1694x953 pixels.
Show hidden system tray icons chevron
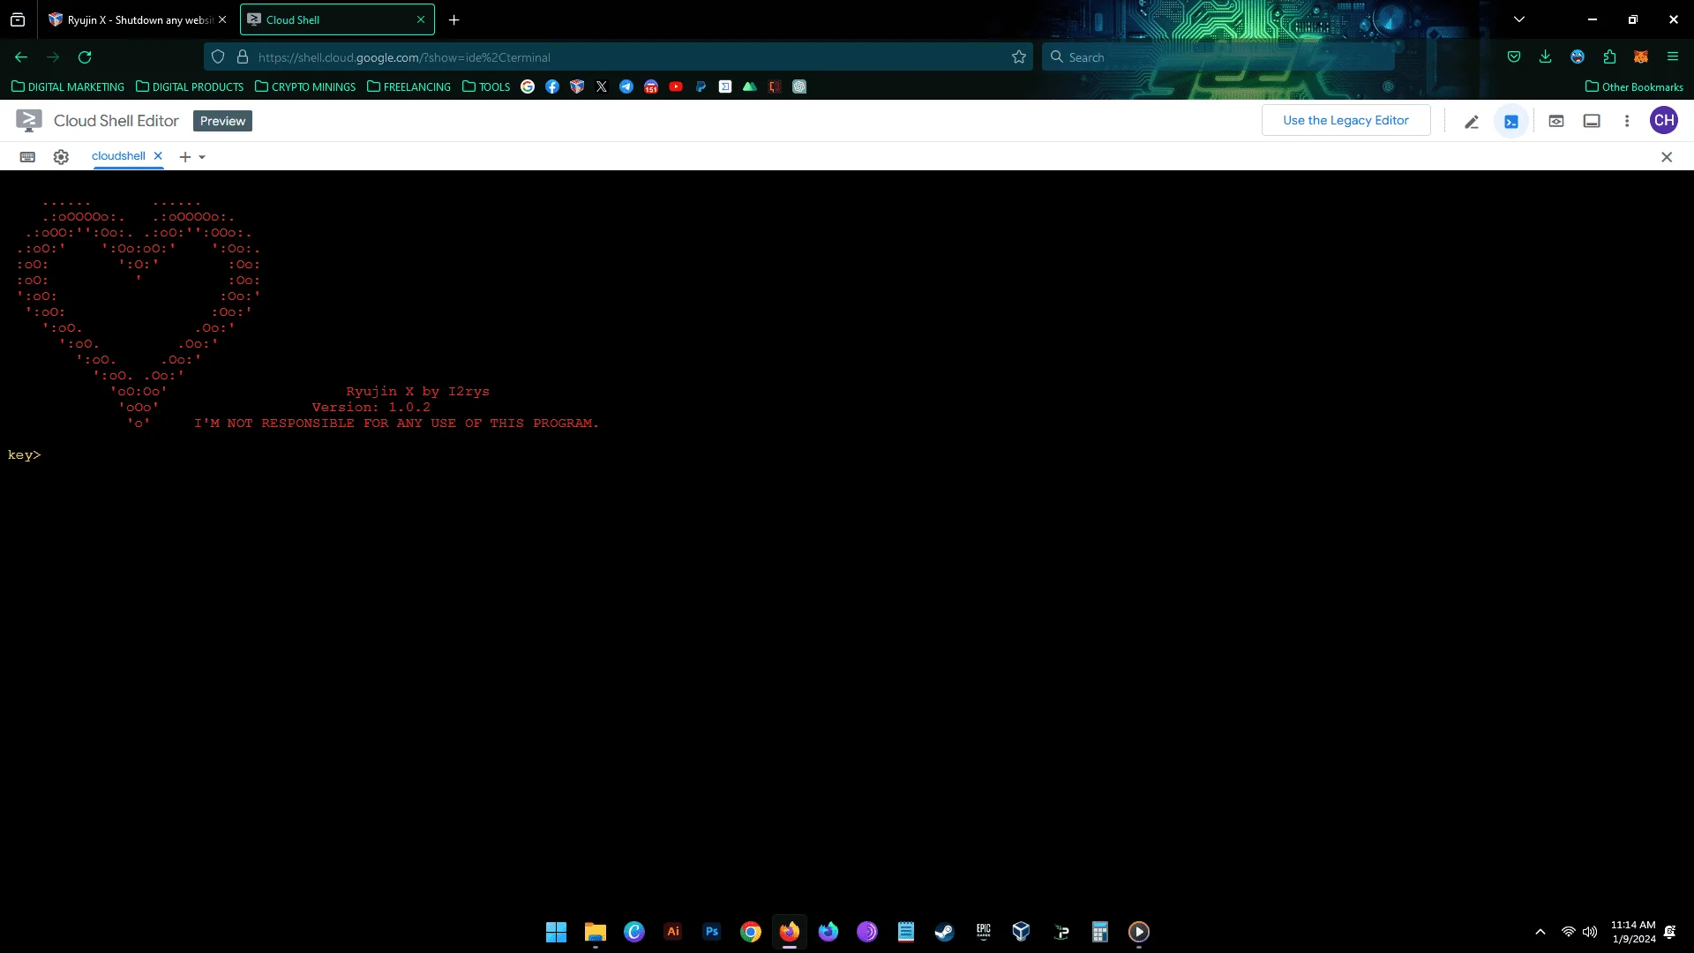tap(1540, 932)
